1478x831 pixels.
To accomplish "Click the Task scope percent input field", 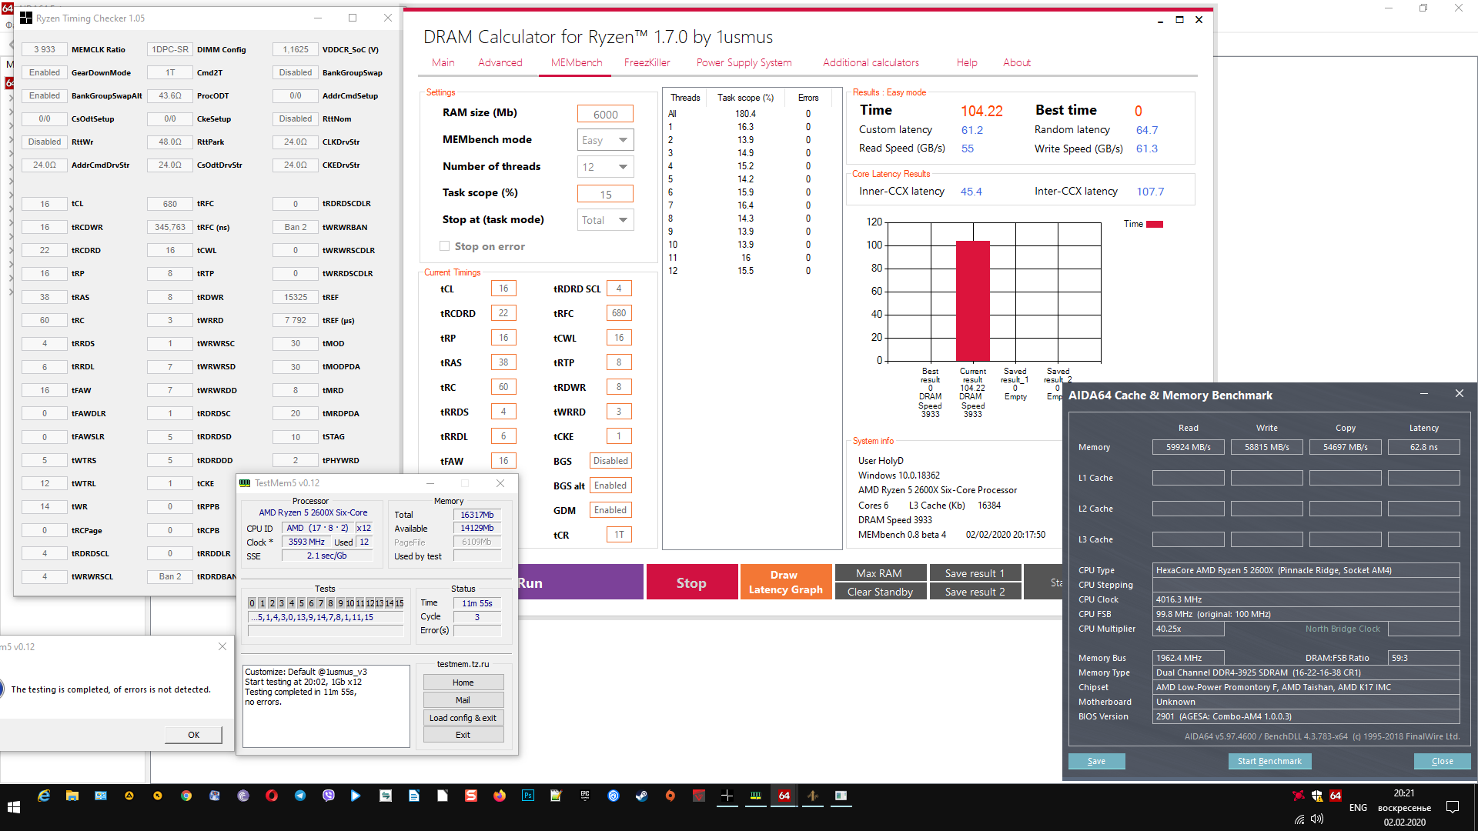I will click(x=605, y=194).
